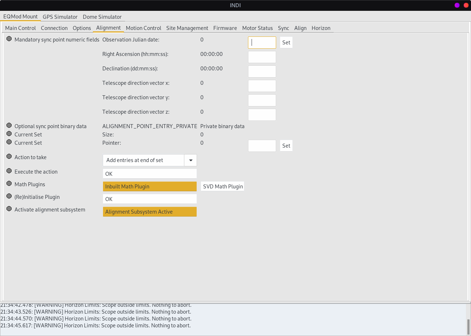Click the ALIGNMENT_POINT_ENTRY_PRIVATE label
471x336 pixels.
[x=150, y=126]
